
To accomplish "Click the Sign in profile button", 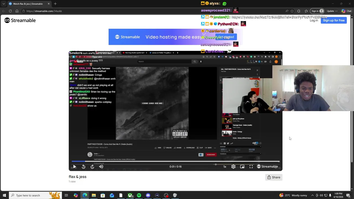I will pos(317,11).
